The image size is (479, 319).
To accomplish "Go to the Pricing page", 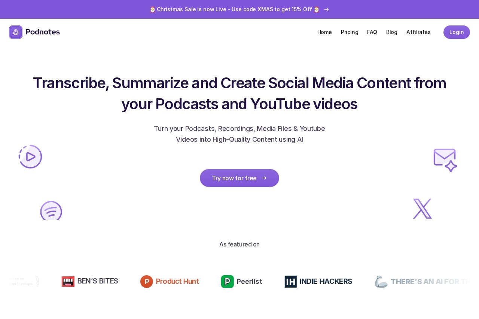I will pyautogui.click(x=350, y=32).
